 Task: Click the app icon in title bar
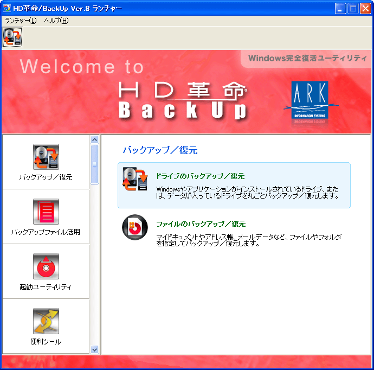point(7,8)
